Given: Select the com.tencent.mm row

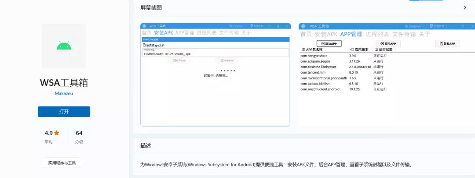Looking at the screenshot, I should click(344, 72).
